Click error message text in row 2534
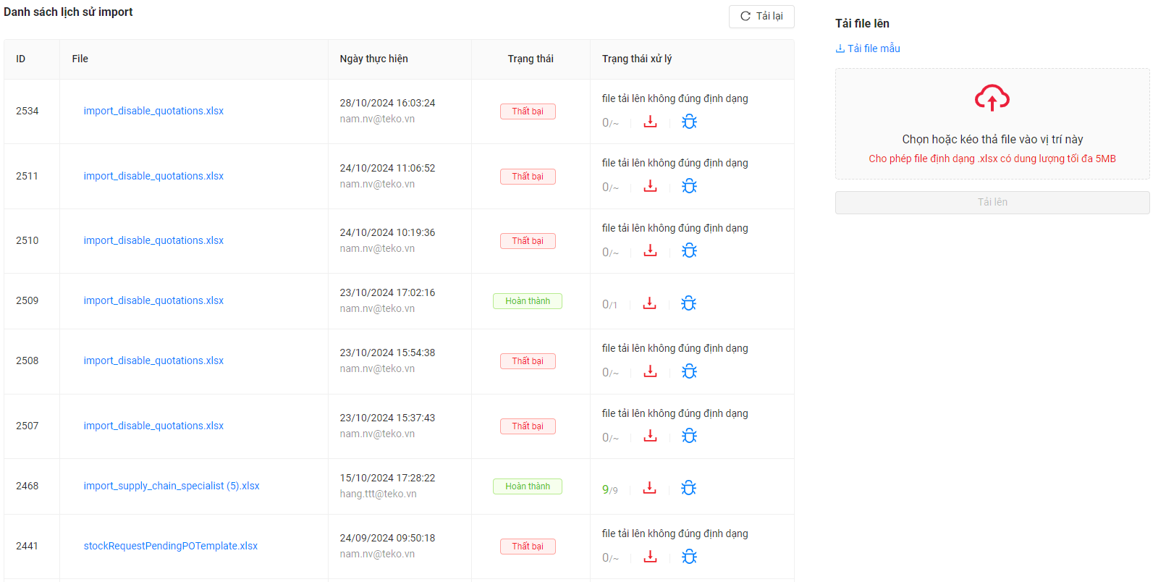Screen dimensions: 1166x582 675,98
